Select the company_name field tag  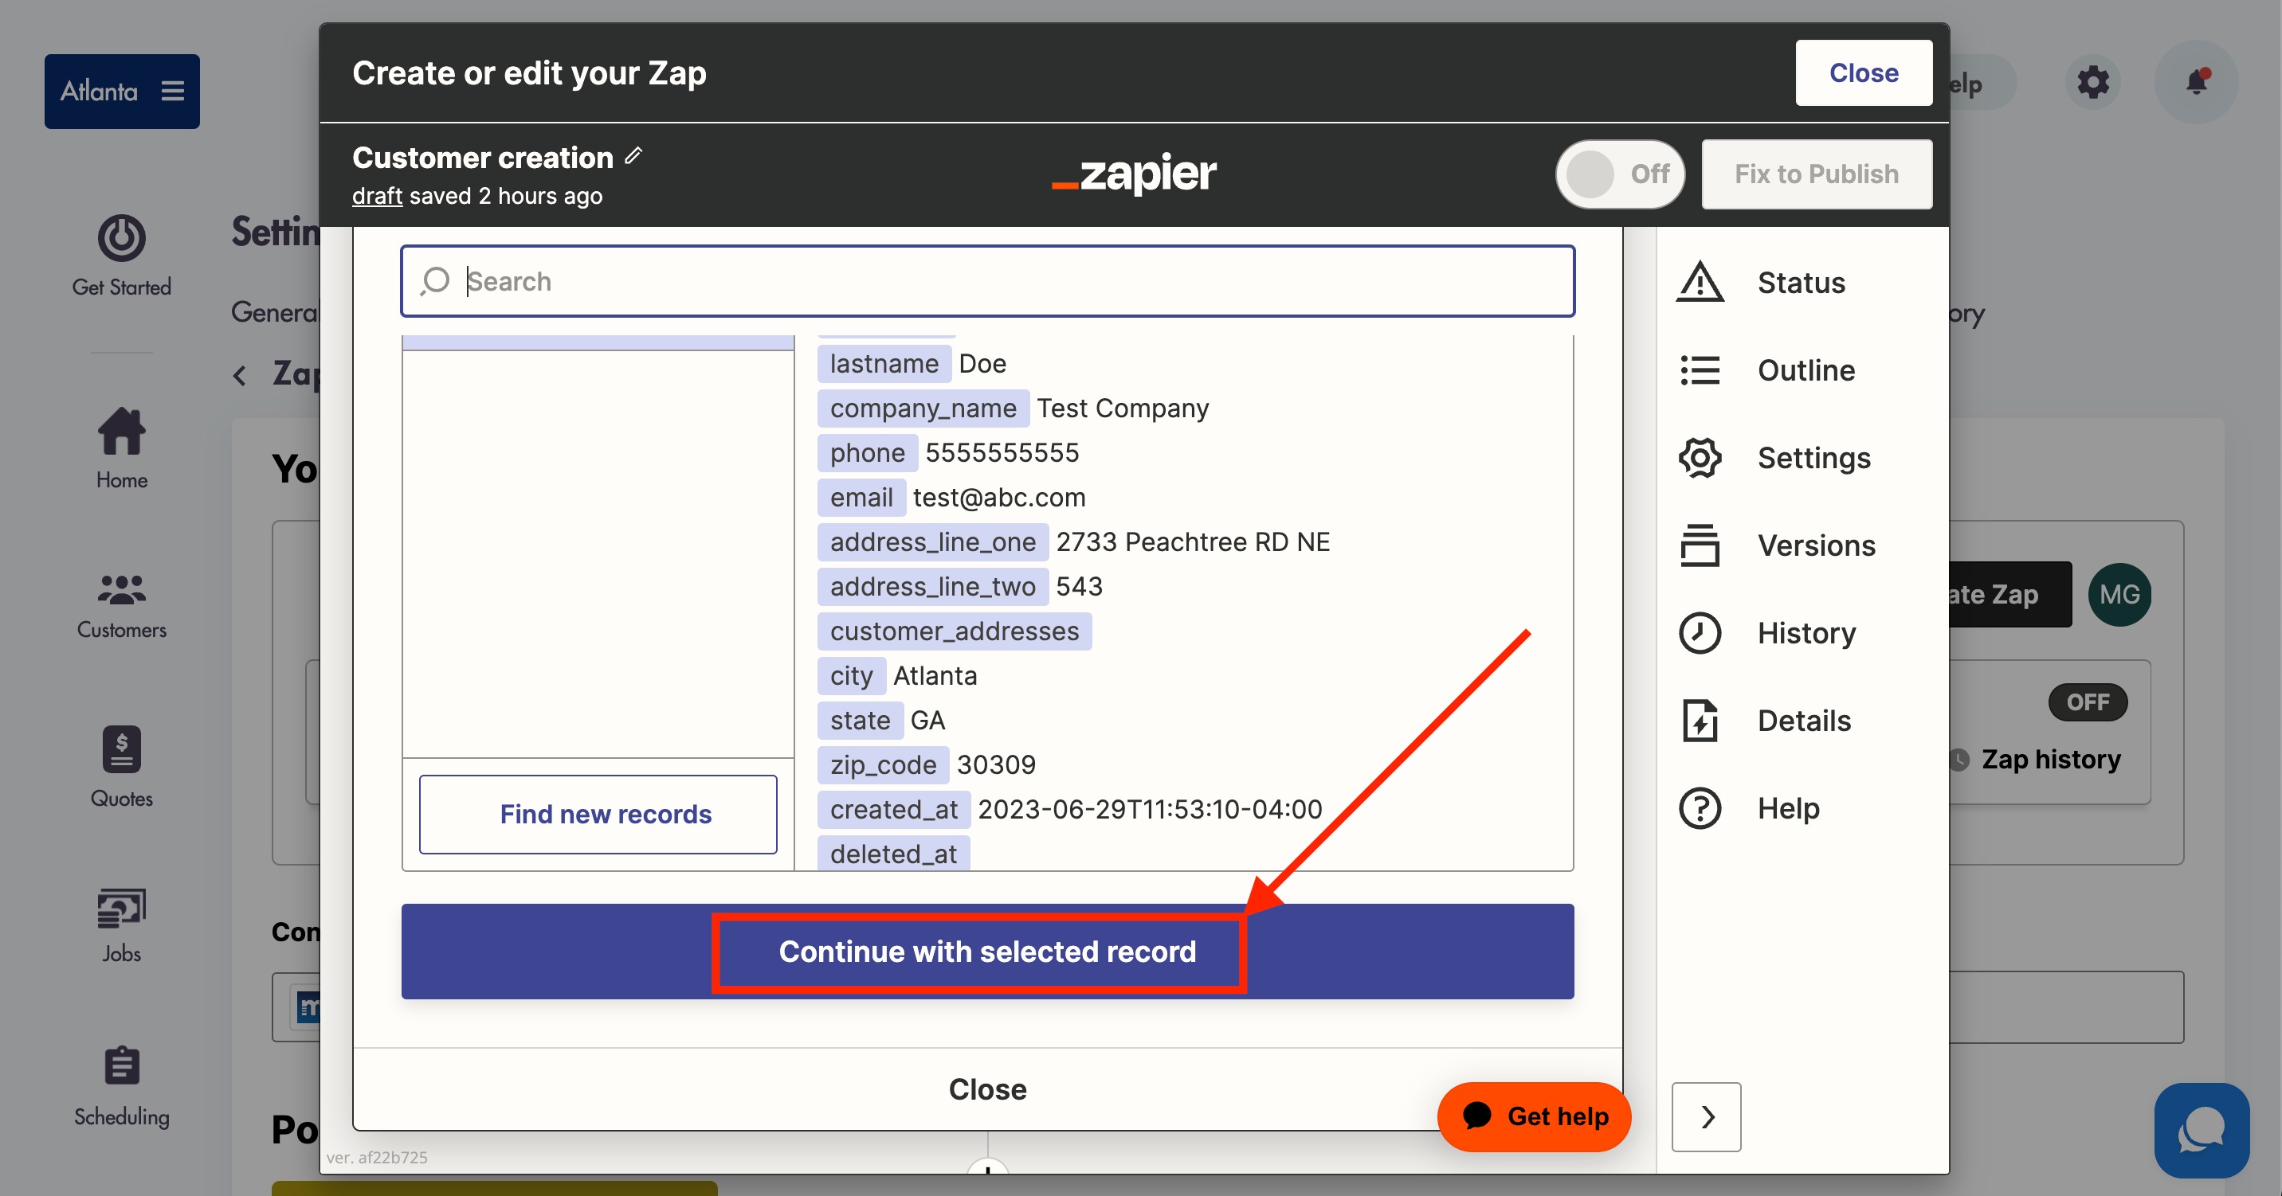click(922, 407)
